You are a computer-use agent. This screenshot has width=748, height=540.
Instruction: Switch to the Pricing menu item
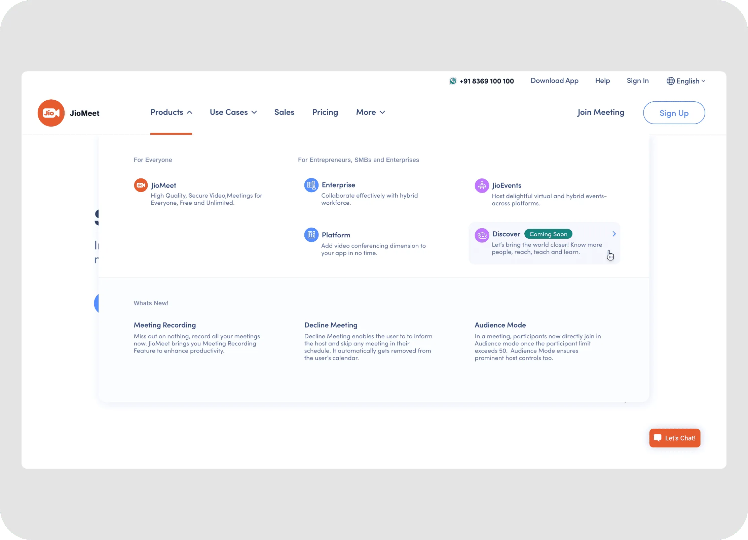point(325,112)
